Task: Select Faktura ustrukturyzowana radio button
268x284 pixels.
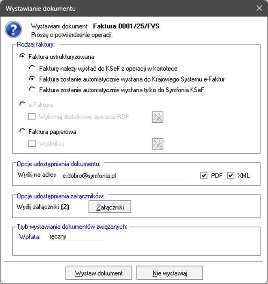Action: (22, 57)
